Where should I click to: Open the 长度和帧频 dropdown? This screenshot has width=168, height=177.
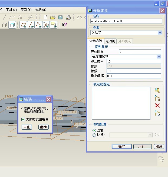pyautogui.click(x=159, y=57)
